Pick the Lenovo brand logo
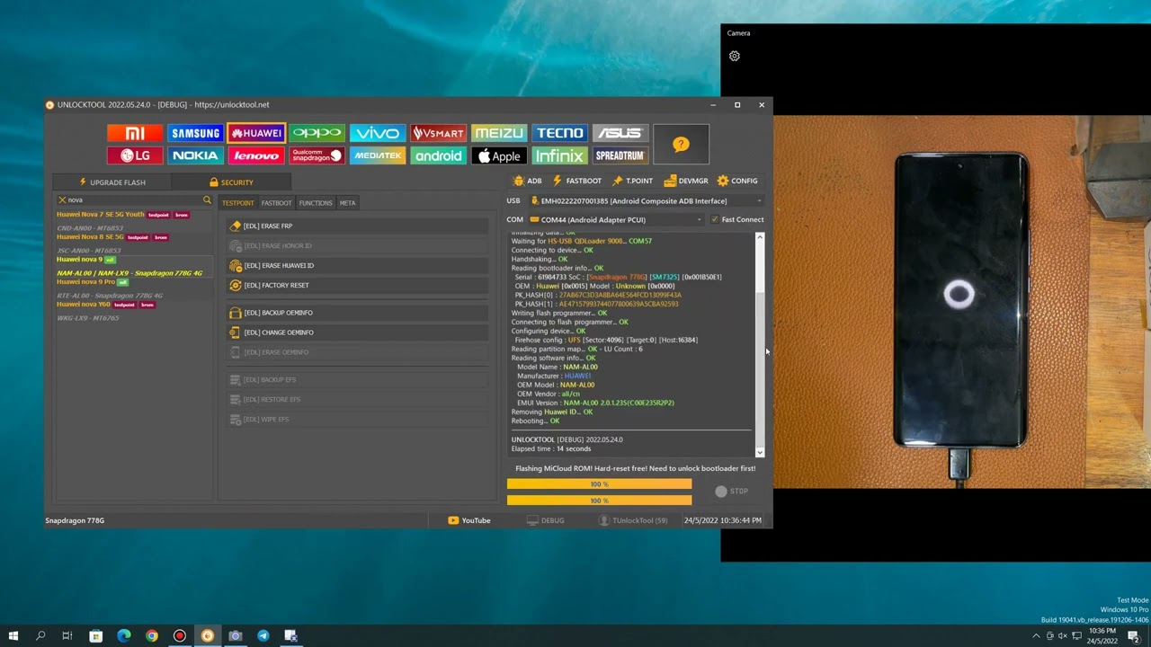The height and width of the screenshot is (647, 1151). pos(256,155)
